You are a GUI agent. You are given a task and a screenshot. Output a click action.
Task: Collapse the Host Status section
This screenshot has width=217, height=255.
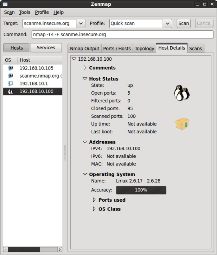[x=85, y=79]
